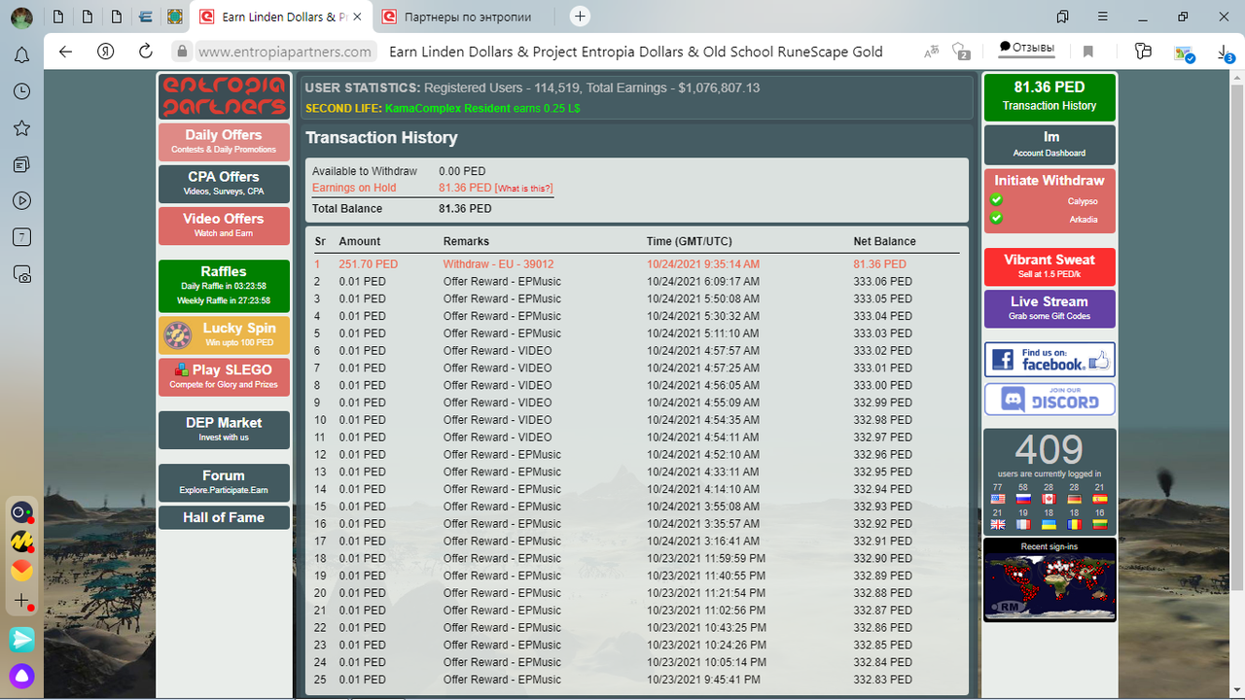Click the Entropia Partners logo
This screenshot has width=1245, height=700.
tap(224, 96)
